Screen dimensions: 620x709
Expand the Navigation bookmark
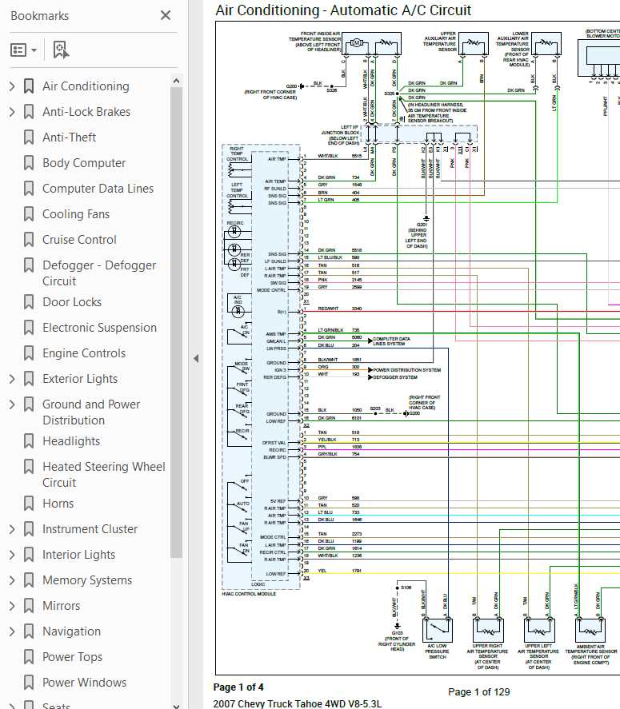(12, 631)
